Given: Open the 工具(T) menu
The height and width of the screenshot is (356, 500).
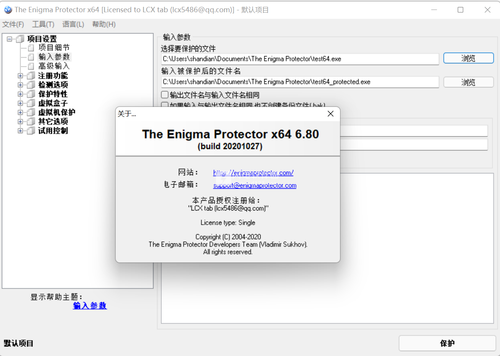Looking at the screenshot, I should pos(43,24).
